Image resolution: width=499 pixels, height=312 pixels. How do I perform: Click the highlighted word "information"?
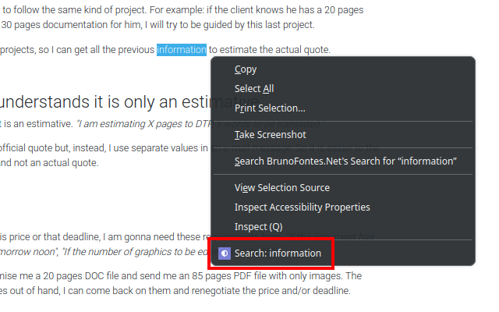coord(182,50)
